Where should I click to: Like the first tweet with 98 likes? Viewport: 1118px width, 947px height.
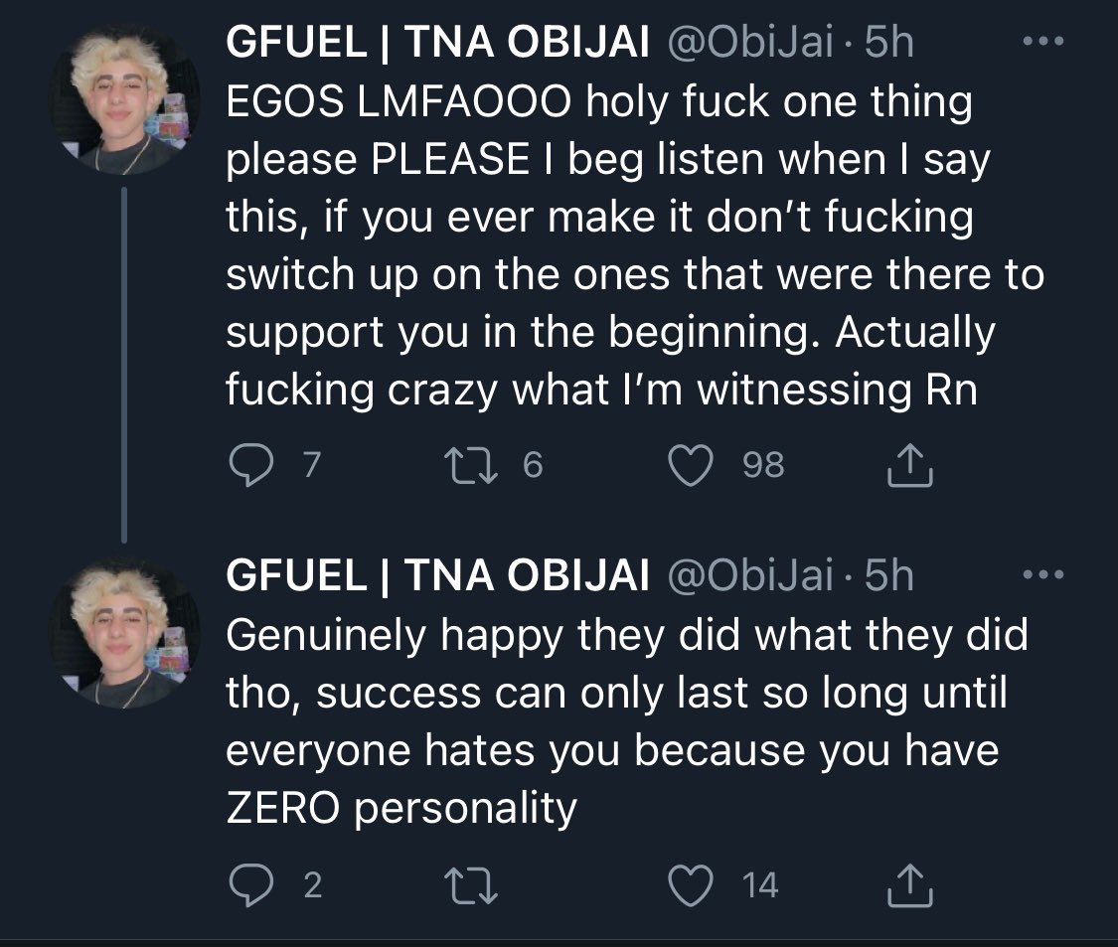click(x=694, y=466)
